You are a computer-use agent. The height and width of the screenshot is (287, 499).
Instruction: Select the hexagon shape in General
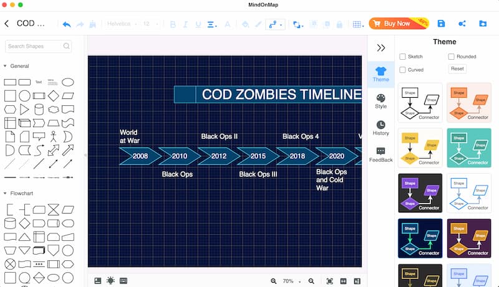(10, 110)
